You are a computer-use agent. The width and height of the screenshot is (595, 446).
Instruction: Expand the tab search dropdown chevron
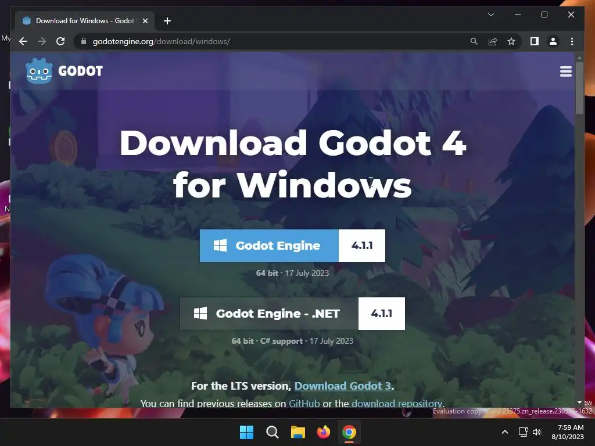pos(490,15)
